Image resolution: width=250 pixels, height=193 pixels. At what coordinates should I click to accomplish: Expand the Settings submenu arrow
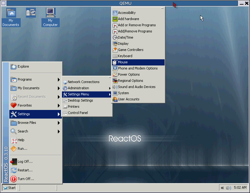click(x=59, y=114)
